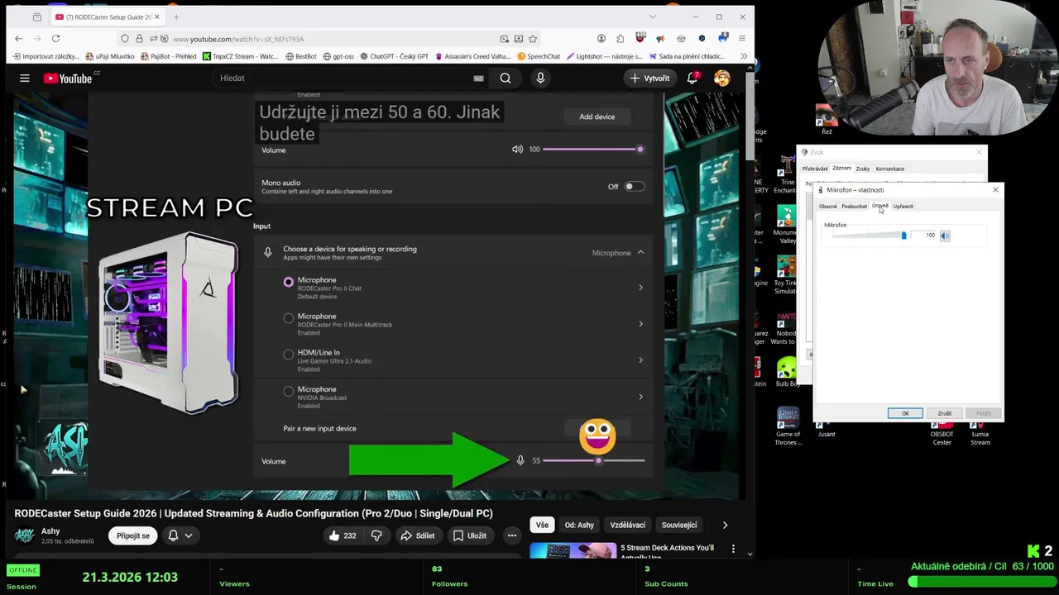This screenshot has height=595, width=1059.
Task: Open Ashy channel avatar
Action: (24, 536)
